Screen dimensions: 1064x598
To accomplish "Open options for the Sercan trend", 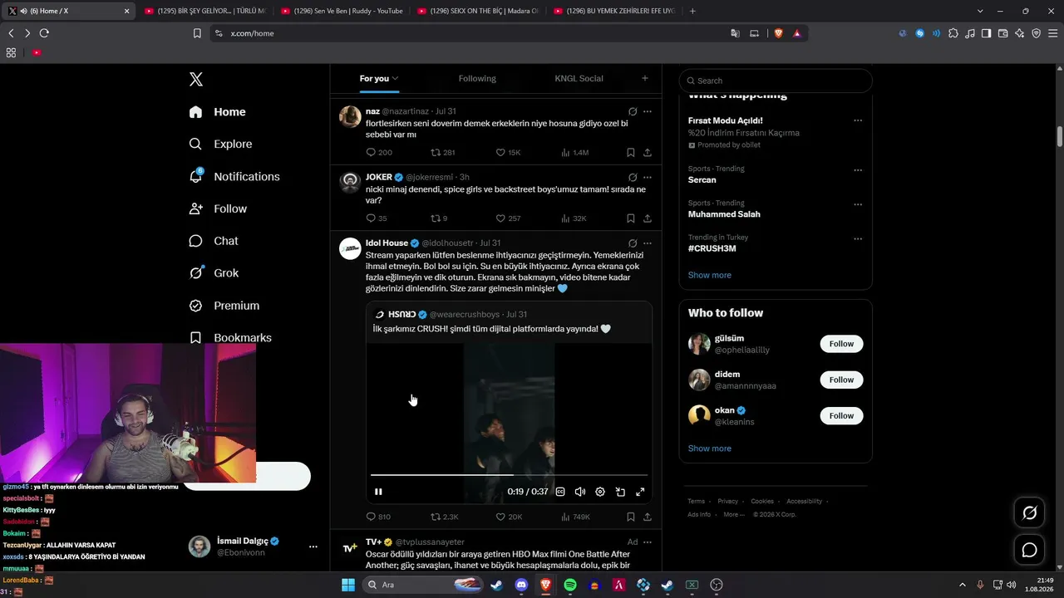I will (858, 170).
